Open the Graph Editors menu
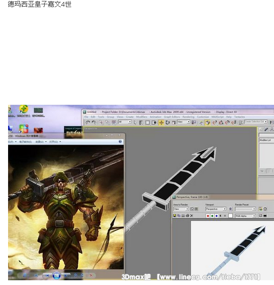Screen dimensions: 274x285 [172, 117]
